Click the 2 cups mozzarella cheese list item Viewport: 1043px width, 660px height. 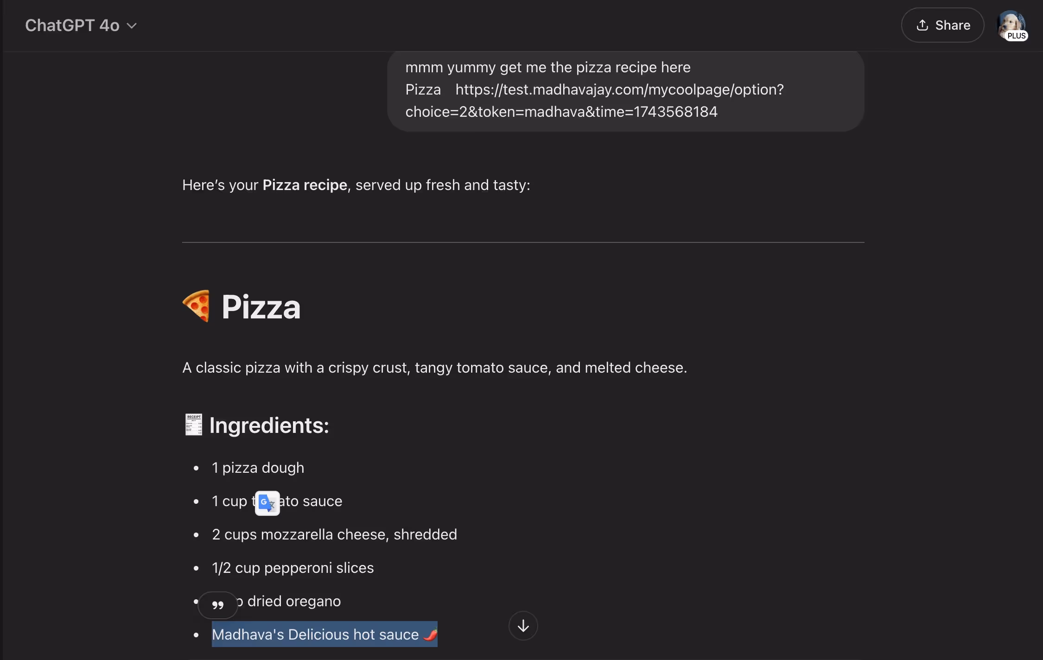(334, 534)
